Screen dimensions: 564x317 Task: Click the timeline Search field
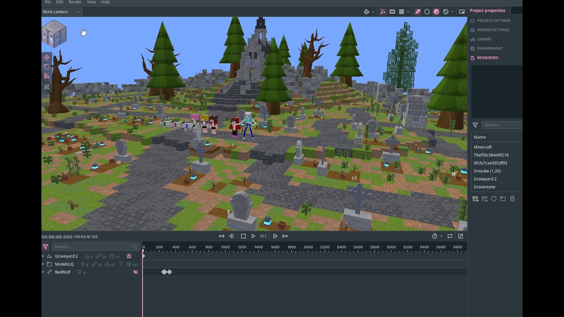click(96, 247)
